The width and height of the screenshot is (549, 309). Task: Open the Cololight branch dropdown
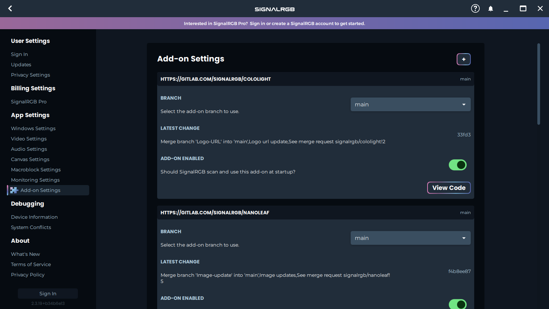pos(410,104)
